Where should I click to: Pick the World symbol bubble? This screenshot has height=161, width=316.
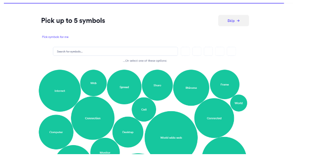[239, 103]
